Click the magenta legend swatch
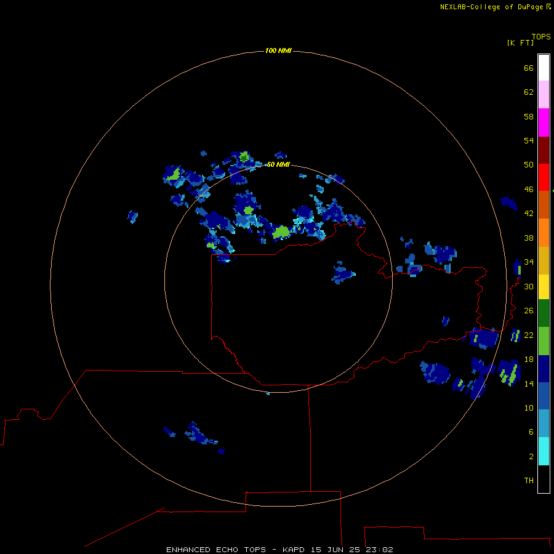 coord(544,122)
